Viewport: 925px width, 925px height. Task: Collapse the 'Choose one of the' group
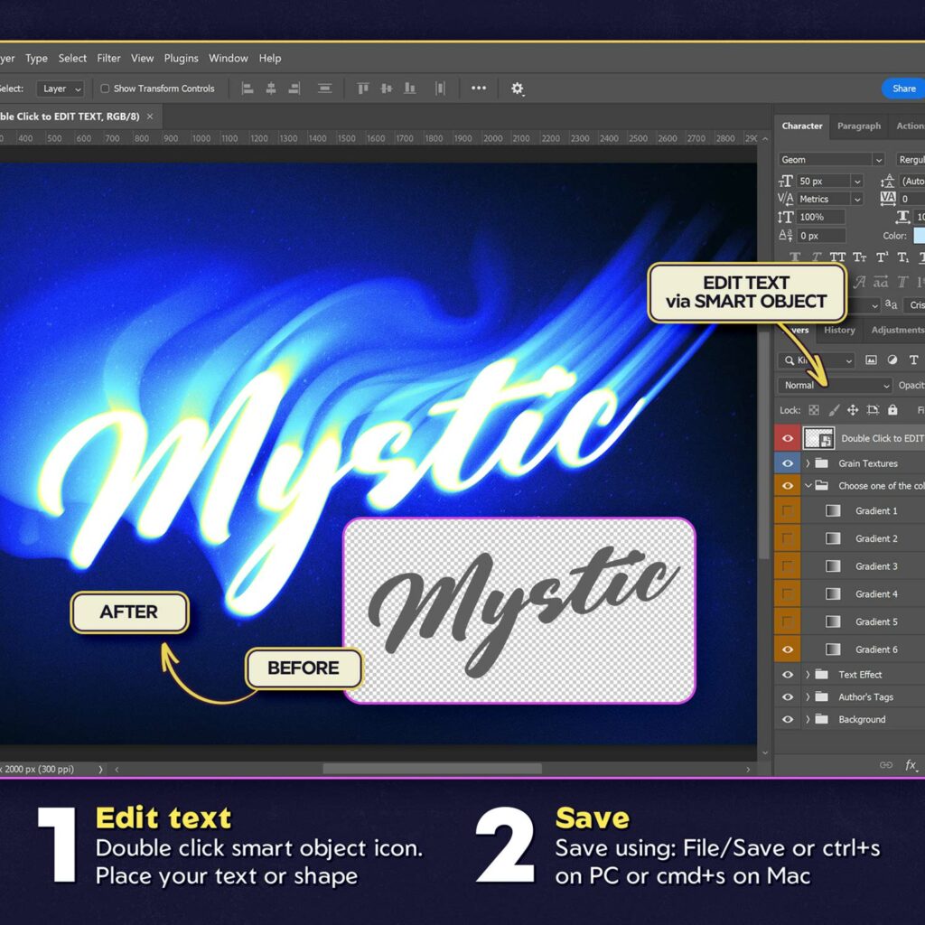pos(808,485)
